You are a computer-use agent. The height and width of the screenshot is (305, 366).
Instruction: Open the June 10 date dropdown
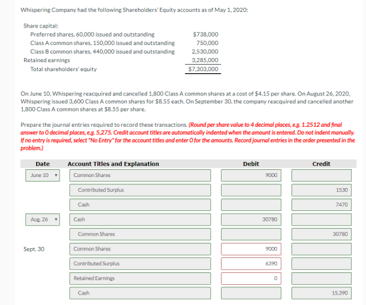click(42, 175)
